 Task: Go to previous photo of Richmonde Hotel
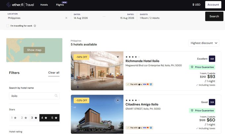point(75,82)
